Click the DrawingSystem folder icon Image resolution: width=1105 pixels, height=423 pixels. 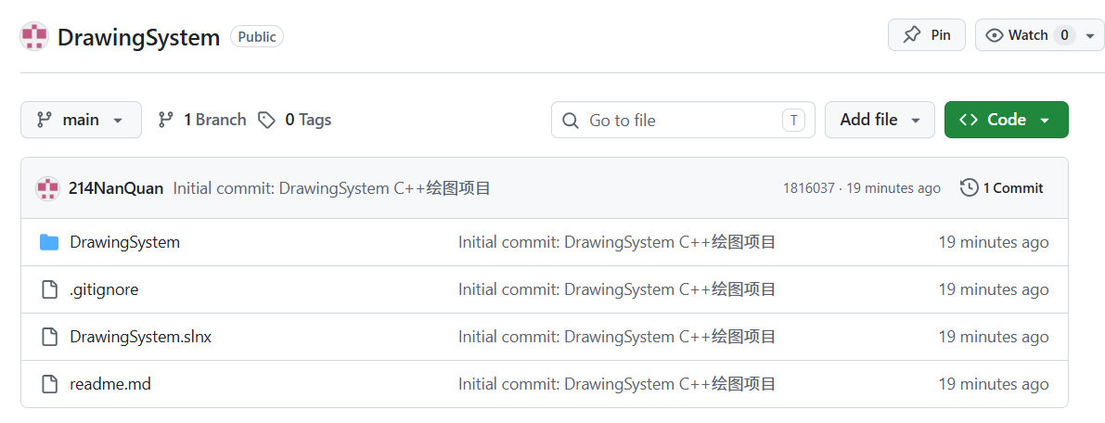pos(48,242)
